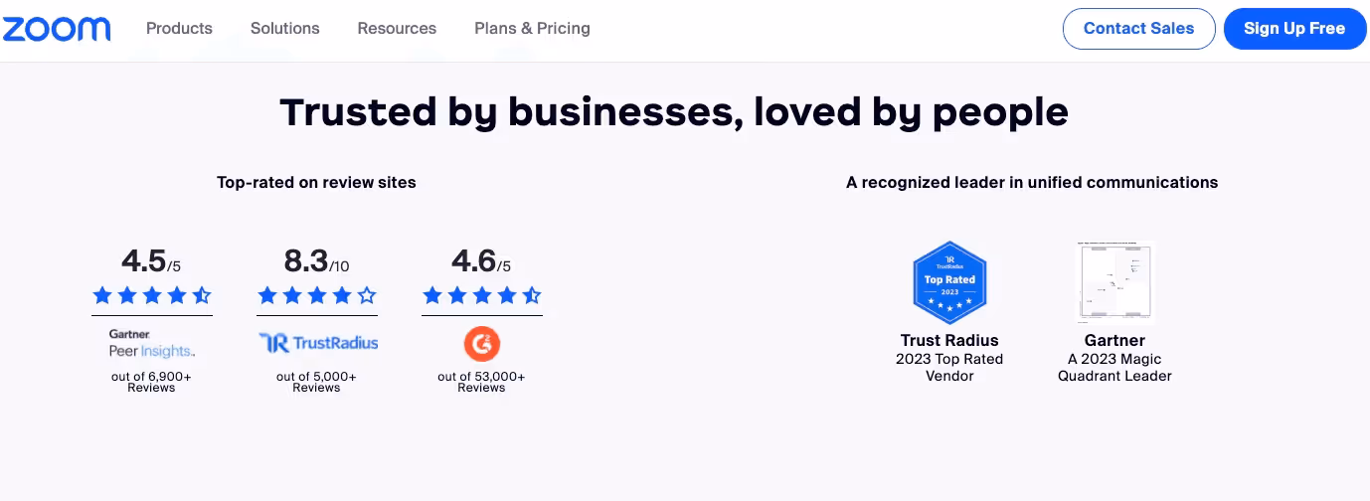Click the Sign Up Free button
Image resolution: width=1370 pixels, height=501 pixels.
(x=1293, y=29)
